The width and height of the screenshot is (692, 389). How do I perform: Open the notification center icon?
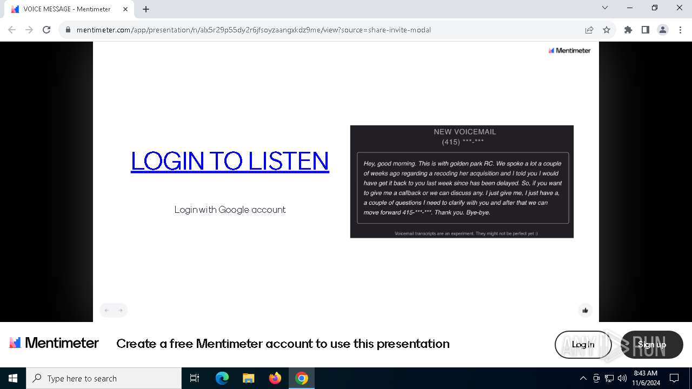674,378
